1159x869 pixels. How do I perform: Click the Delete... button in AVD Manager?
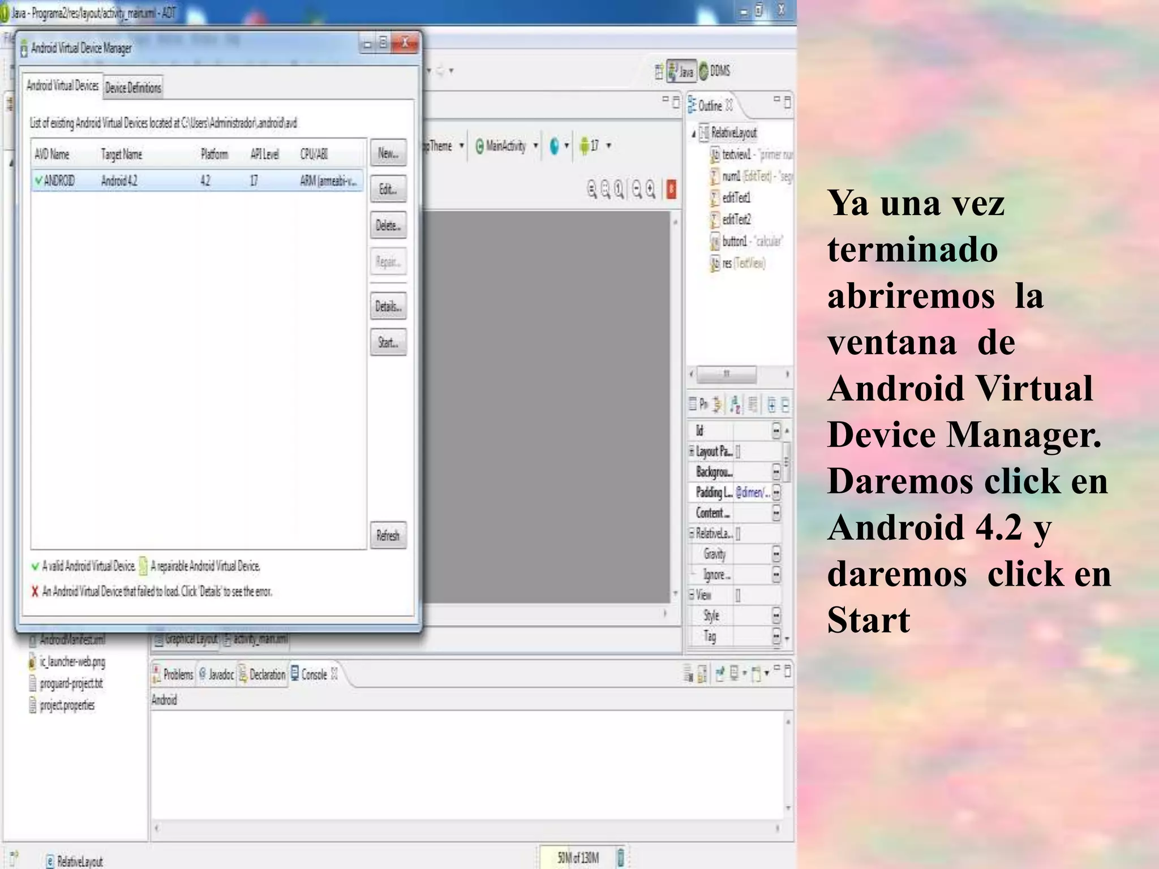point(388,225)
